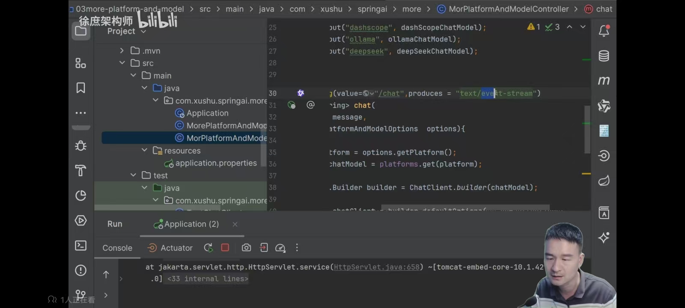This screenshot has height=308, width=685.
Task: Click the springai breadcrumb
Action: [372, 9]
